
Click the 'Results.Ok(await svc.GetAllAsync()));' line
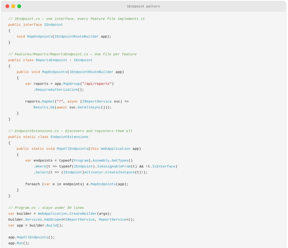click(72, 107)
